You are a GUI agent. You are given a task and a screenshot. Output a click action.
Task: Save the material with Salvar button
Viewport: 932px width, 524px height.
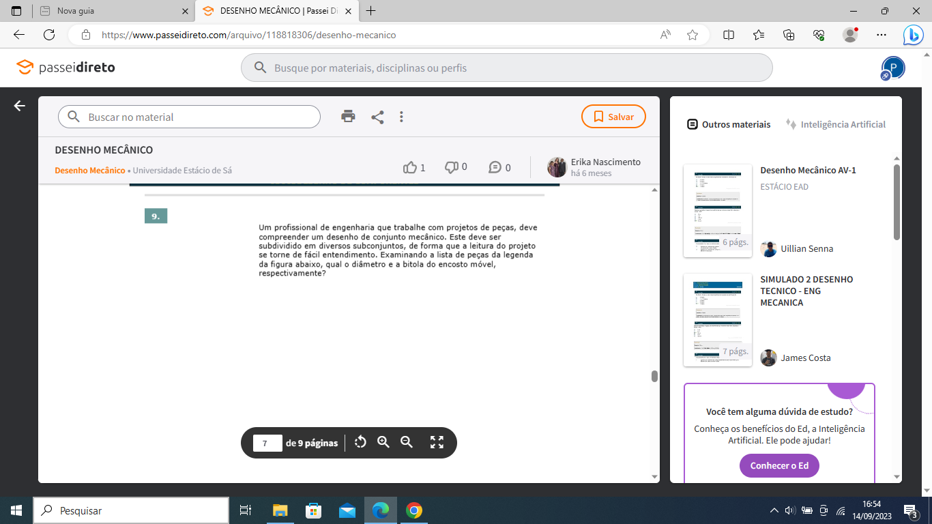(613, 117)
